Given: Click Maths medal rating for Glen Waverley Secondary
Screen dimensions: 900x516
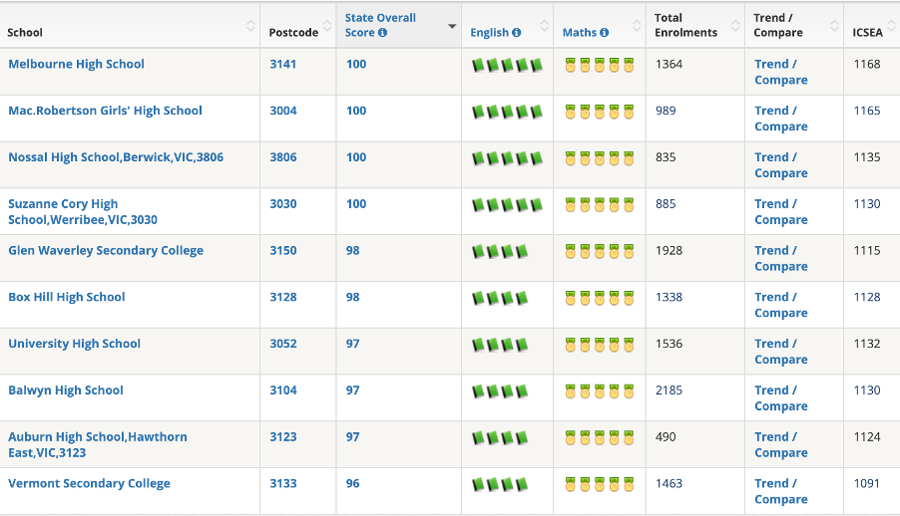Looking at the screenshot, I should click(600, 251).
